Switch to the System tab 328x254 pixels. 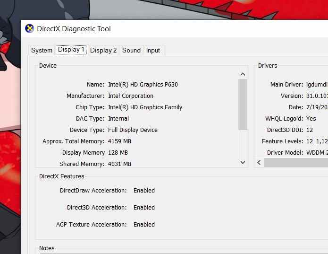42,50
